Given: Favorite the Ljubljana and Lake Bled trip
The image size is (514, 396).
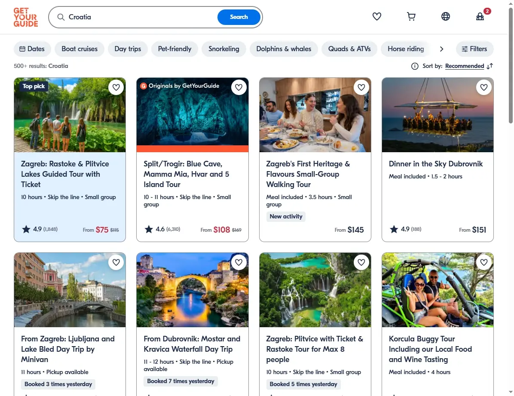Looking at the screenshot, I should click(116, 262).
